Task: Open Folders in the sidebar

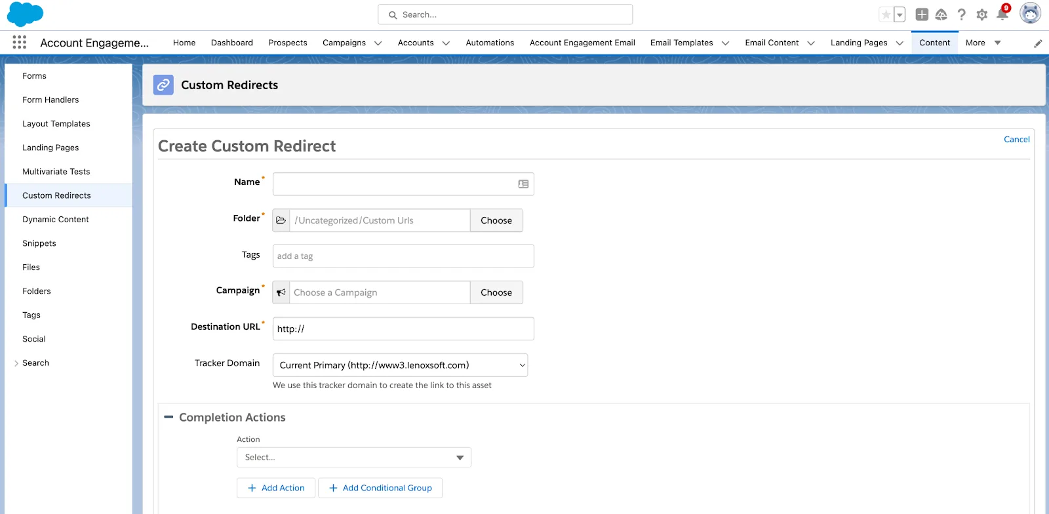Action: [37, 291]
